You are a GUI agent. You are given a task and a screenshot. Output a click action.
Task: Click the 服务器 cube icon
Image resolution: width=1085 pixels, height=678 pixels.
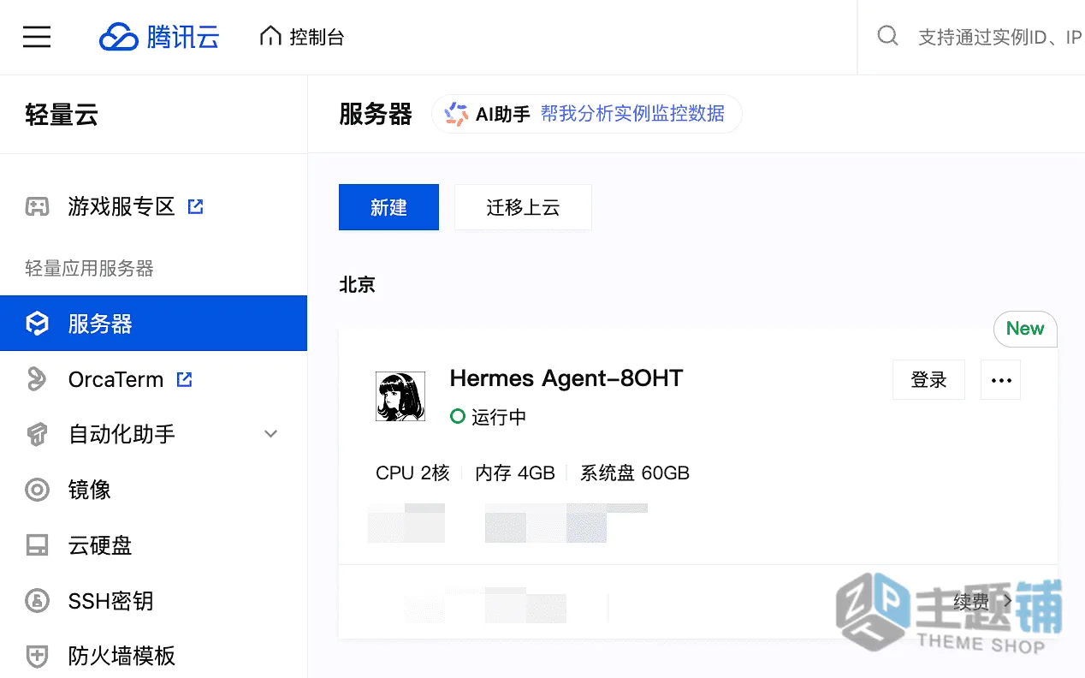37,324
